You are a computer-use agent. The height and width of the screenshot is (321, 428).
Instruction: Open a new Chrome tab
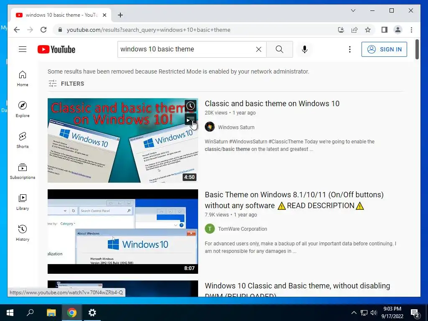(x=120, y=15)
